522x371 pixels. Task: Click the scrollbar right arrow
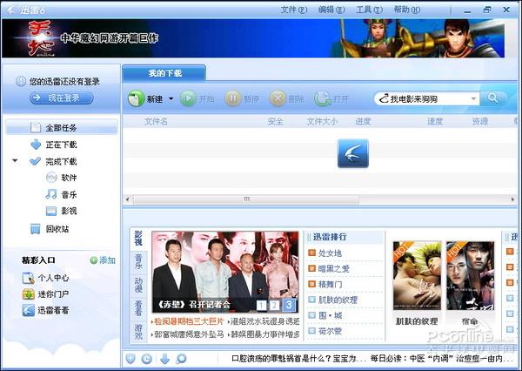(x=512, y=199)
